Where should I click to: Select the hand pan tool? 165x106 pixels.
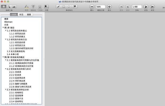(3, 7)
